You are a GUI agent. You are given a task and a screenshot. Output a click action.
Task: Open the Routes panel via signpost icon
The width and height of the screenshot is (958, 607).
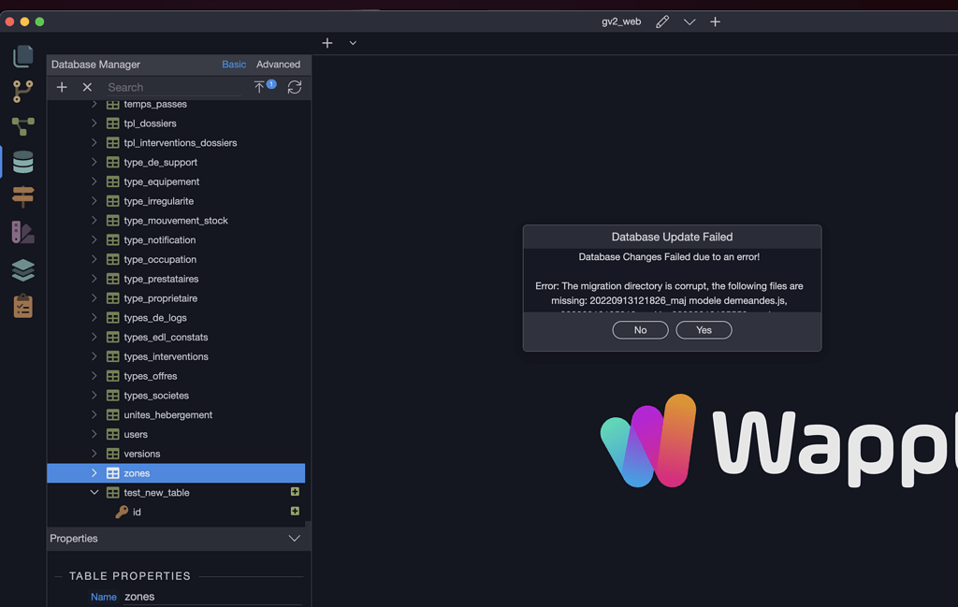tap(22, 195)
